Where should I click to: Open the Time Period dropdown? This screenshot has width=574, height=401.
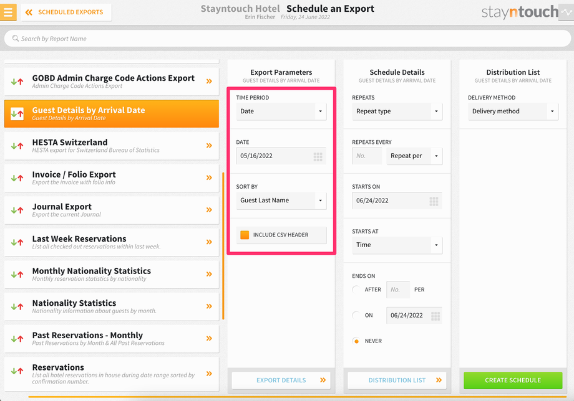(x=281, y=111)
